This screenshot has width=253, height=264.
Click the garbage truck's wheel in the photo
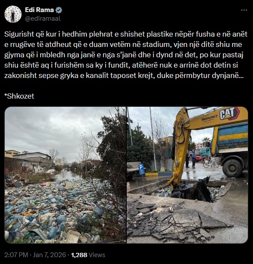pos(232,168)
